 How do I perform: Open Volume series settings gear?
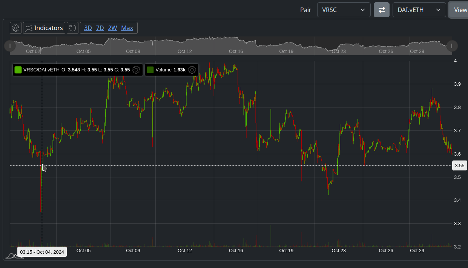[x=192, y=70]
